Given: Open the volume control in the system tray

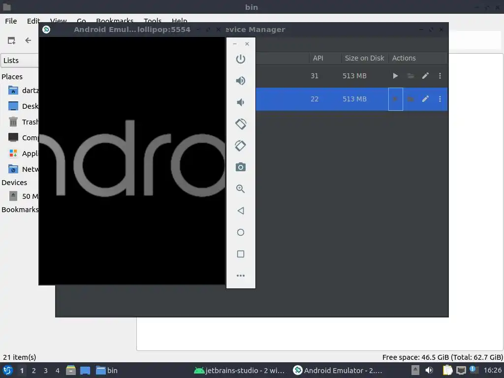Looking at the screenshot, I should (x=429, y=370).
